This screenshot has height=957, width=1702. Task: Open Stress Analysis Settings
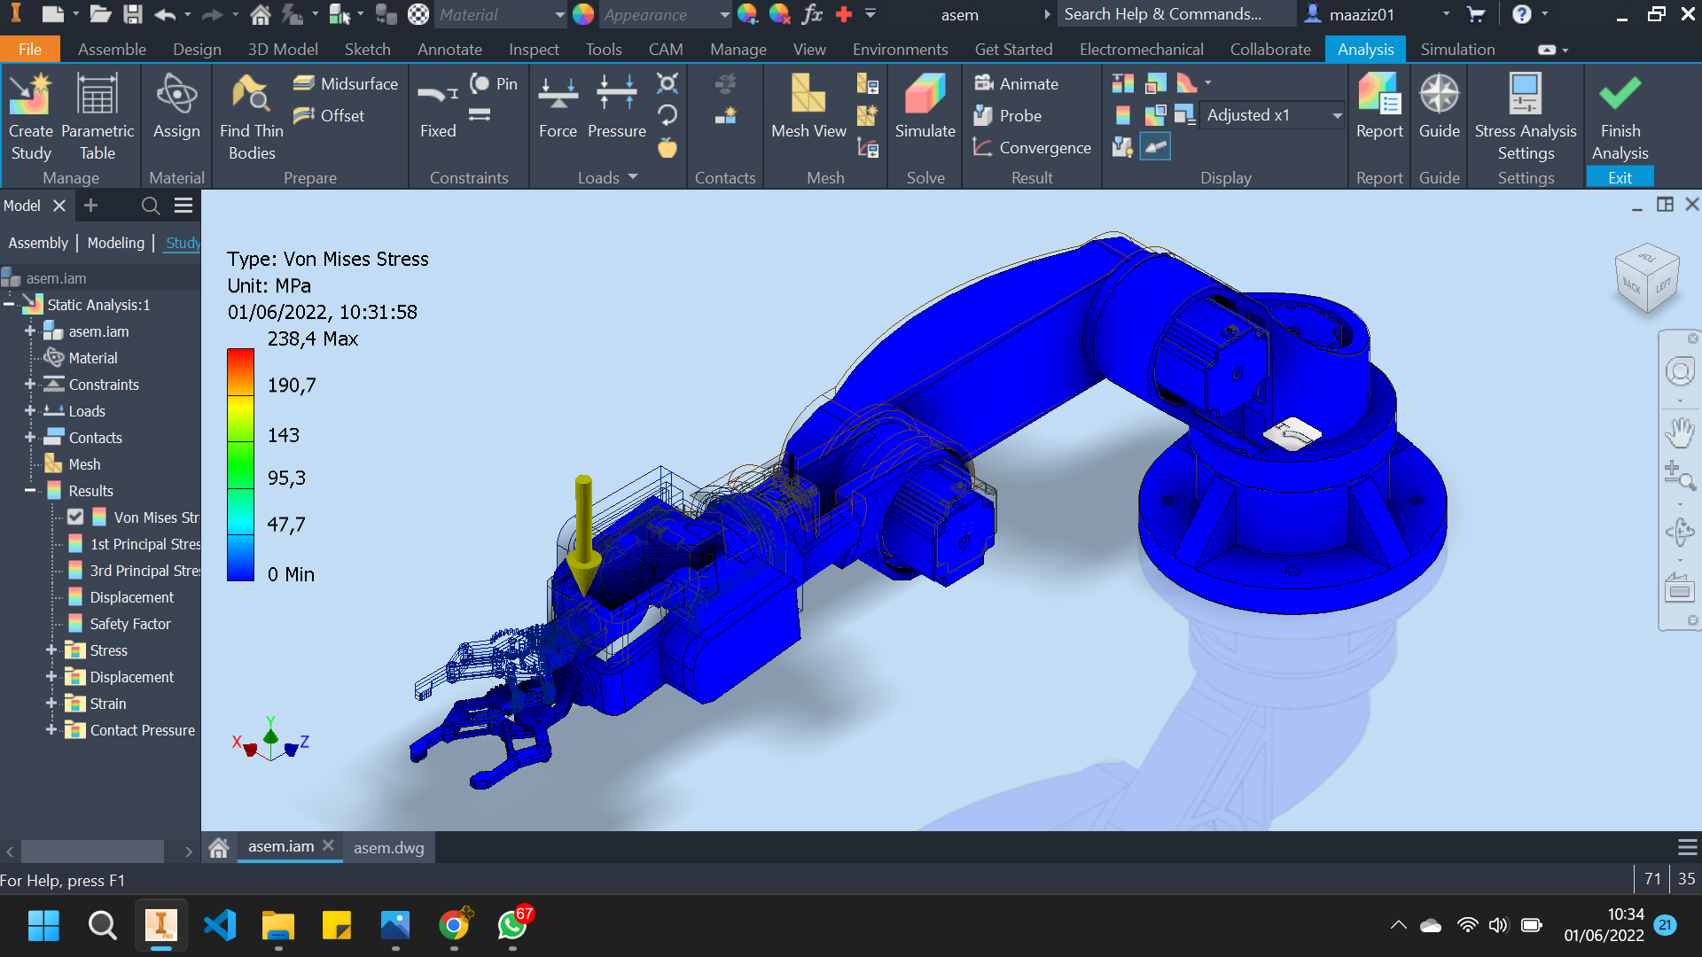click(x=1525, y=117)
